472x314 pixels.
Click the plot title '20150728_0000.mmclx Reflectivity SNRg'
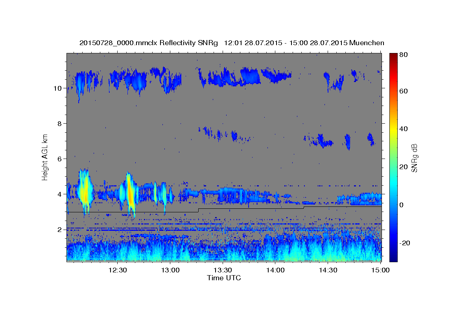point(148,43)
